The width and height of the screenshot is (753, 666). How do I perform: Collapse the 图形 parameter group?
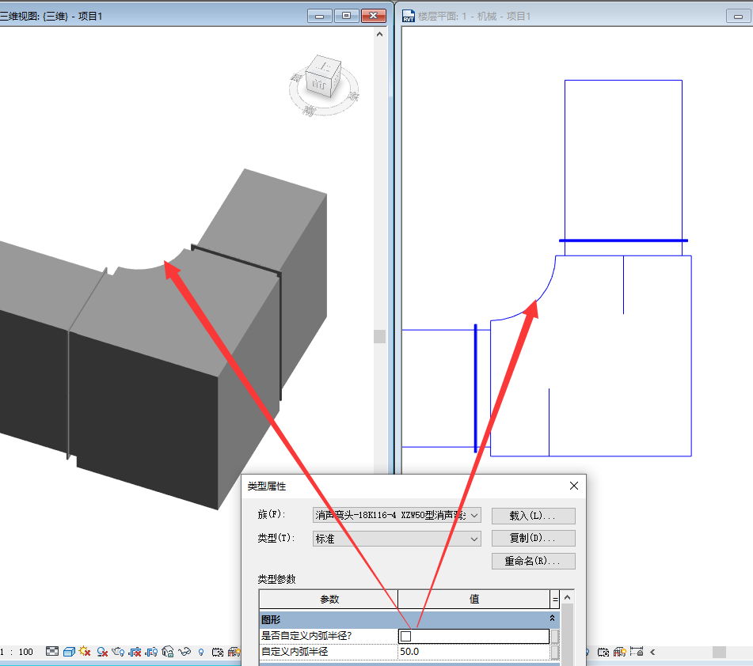coord(552,619)
